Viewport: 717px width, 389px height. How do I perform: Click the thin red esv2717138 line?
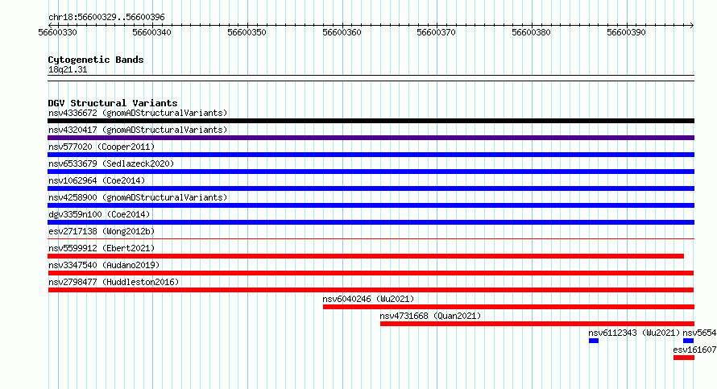click(x=371, y=238)
